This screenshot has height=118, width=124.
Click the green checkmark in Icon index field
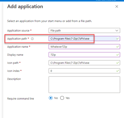click(117, 71)
